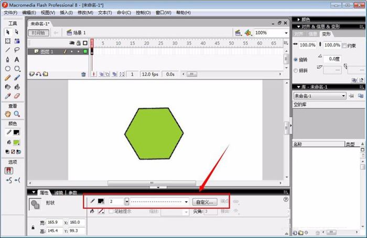Click the Swap Colors icon in toolbox
This screenshot has height=238, width=367.
click(x=19, y=152)
